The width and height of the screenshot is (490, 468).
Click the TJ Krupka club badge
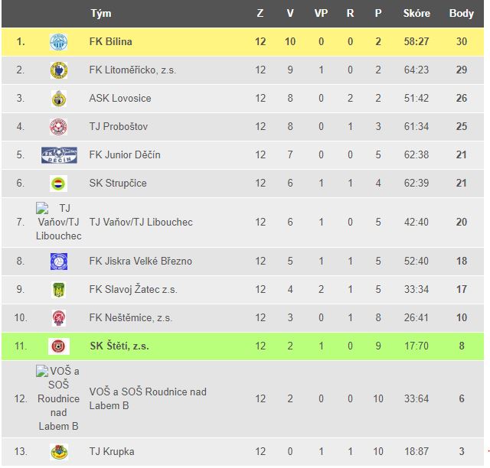[x=59, y=452]
